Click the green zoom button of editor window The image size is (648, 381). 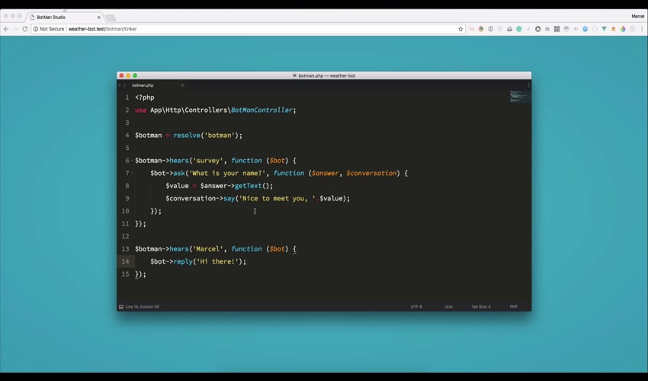pyautogui.click(x=135, y=75)
